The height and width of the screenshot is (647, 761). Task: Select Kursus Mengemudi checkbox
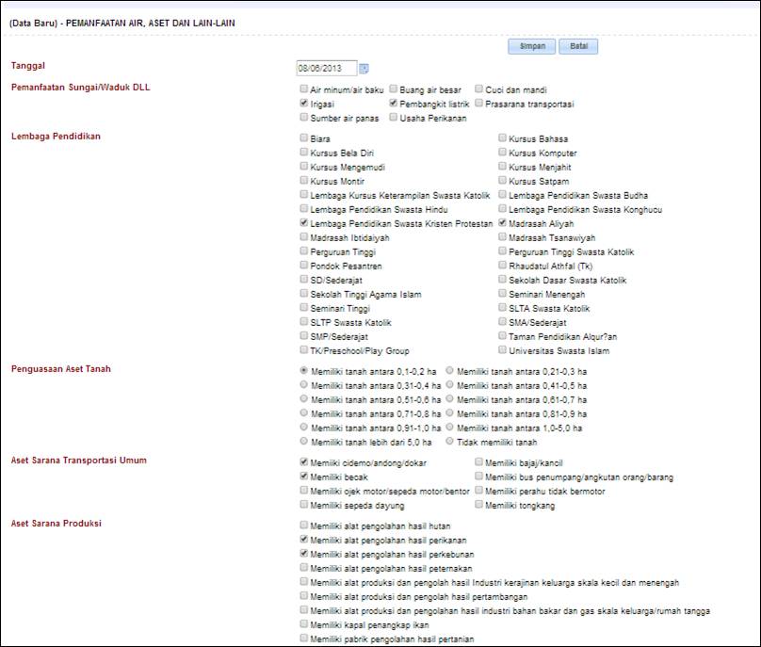(x=304, y=166)
